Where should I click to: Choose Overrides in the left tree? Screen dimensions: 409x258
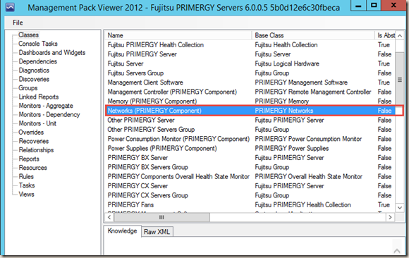(31, 133)
